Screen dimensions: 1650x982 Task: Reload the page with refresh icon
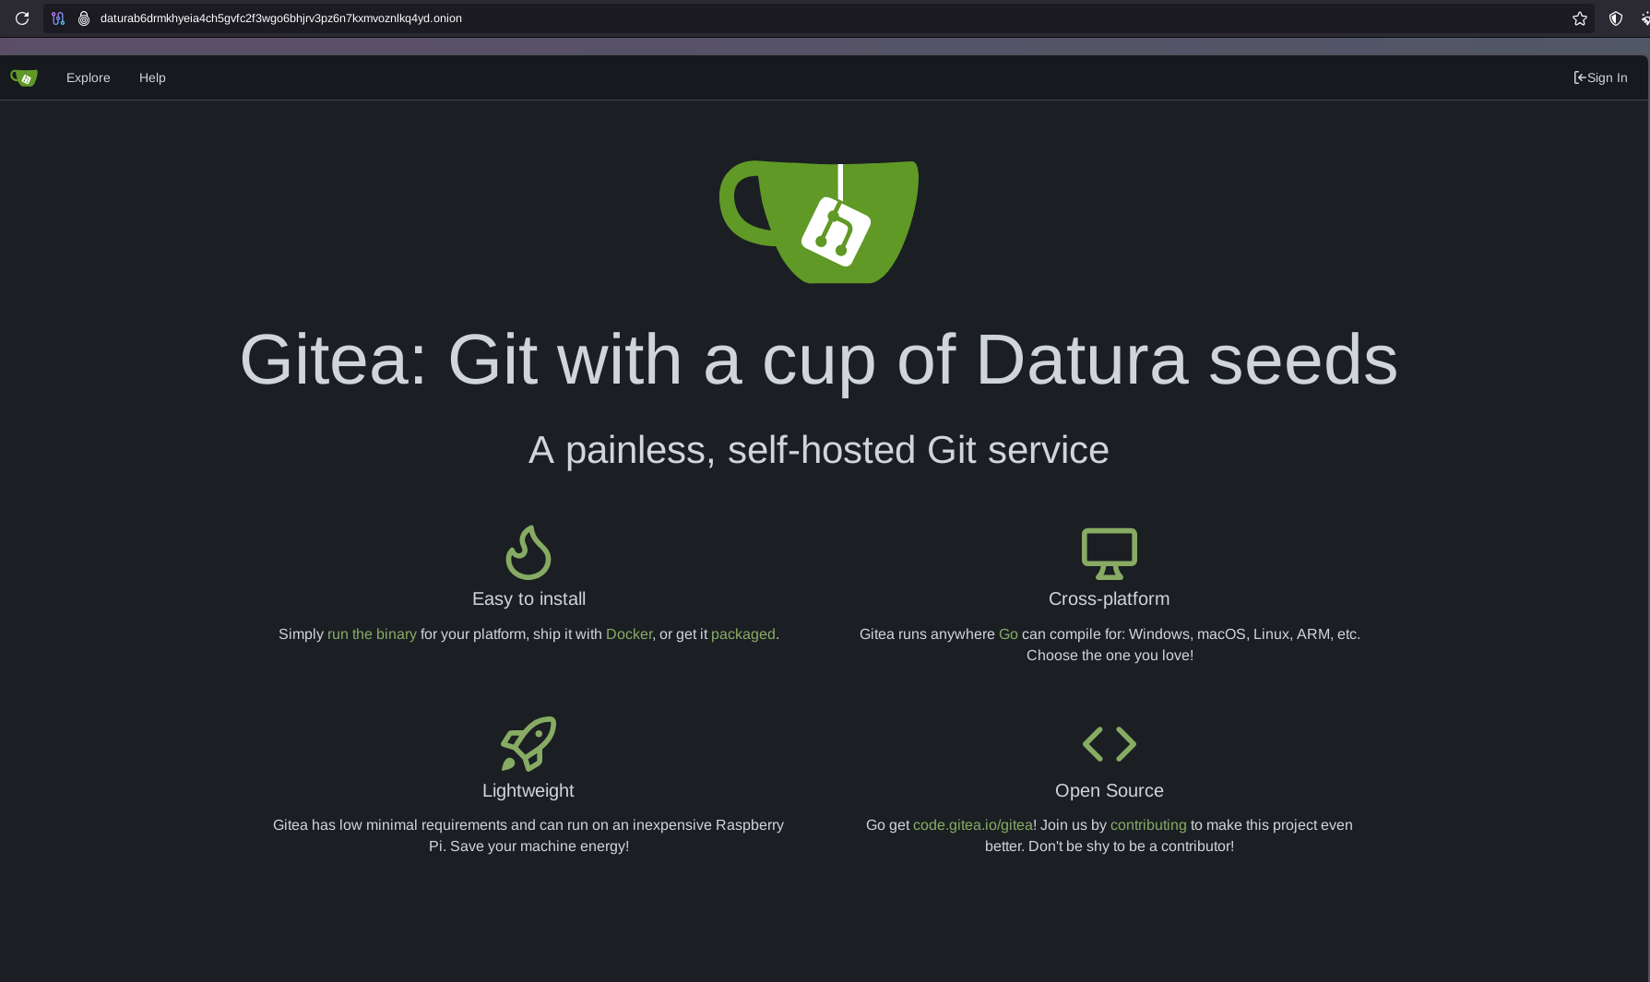pyautogui.click(x=22, y=18)
